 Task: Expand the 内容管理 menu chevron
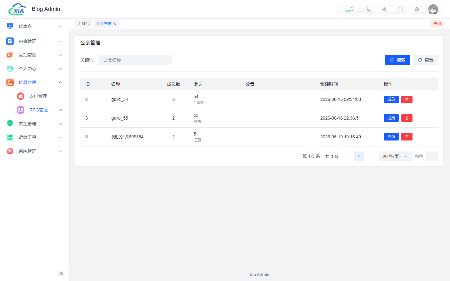(x=60, y=41)
